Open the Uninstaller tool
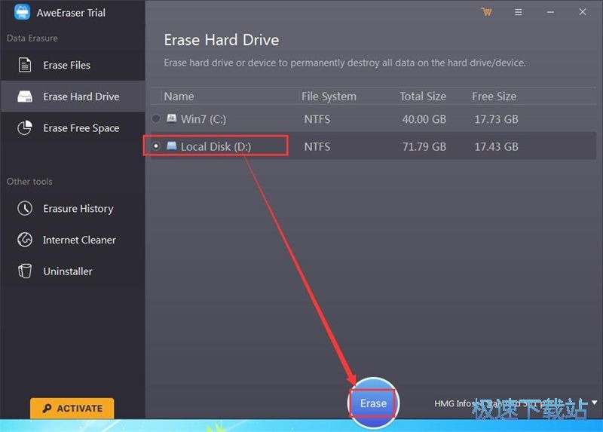 72,271
